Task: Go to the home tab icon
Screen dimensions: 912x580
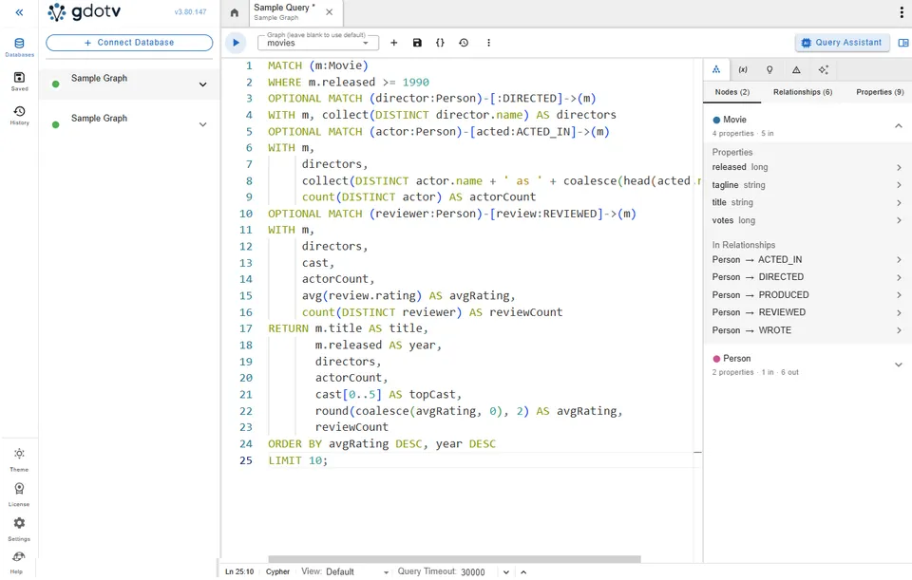Action: coord(235,12)
